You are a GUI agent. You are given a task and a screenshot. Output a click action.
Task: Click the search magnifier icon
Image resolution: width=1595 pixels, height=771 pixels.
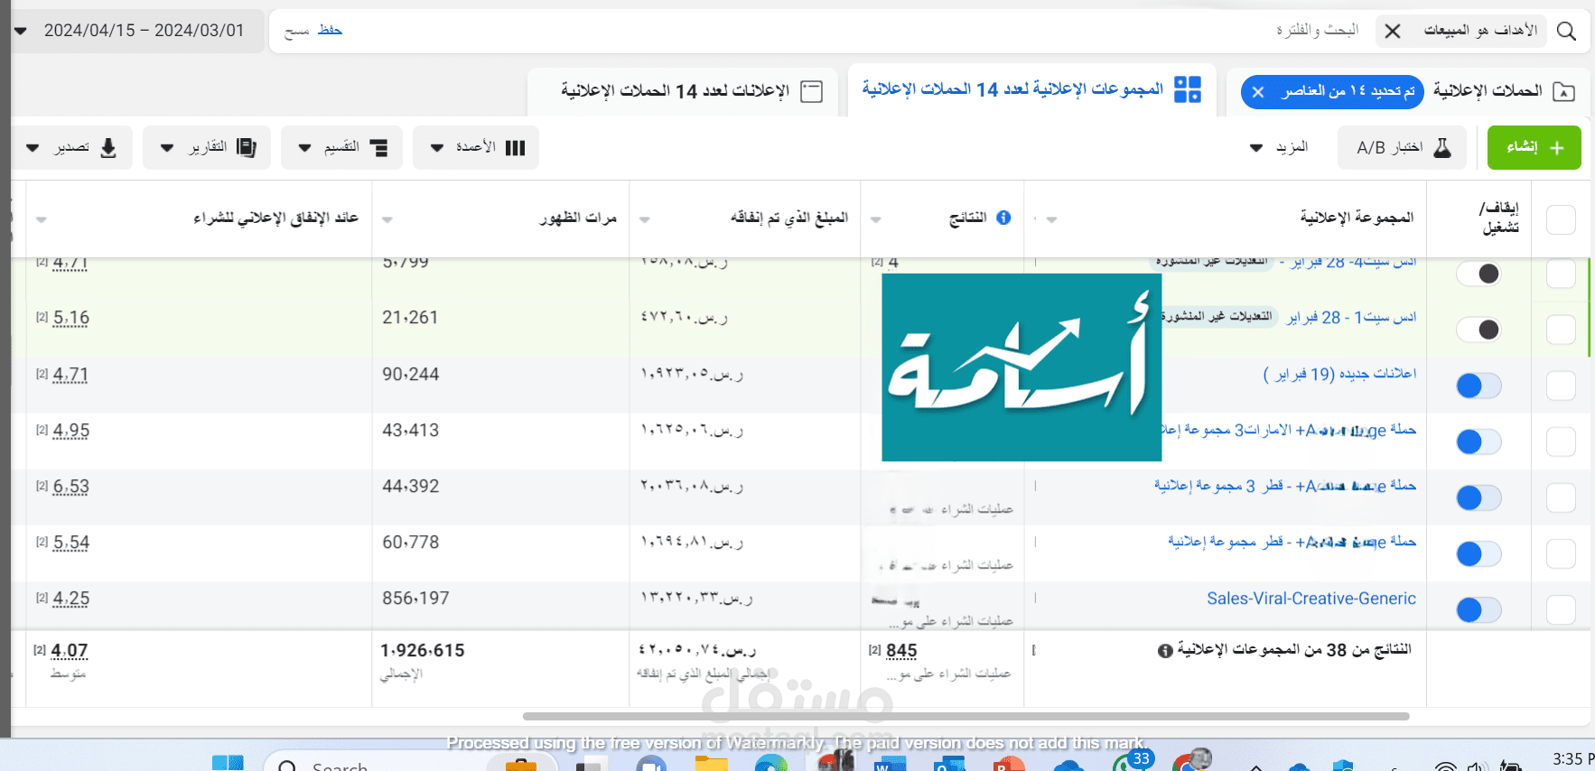(x=1567, y=31)
